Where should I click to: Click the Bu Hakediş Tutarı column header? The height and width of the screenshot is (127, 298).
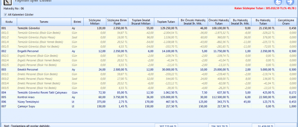click(263, 22)
